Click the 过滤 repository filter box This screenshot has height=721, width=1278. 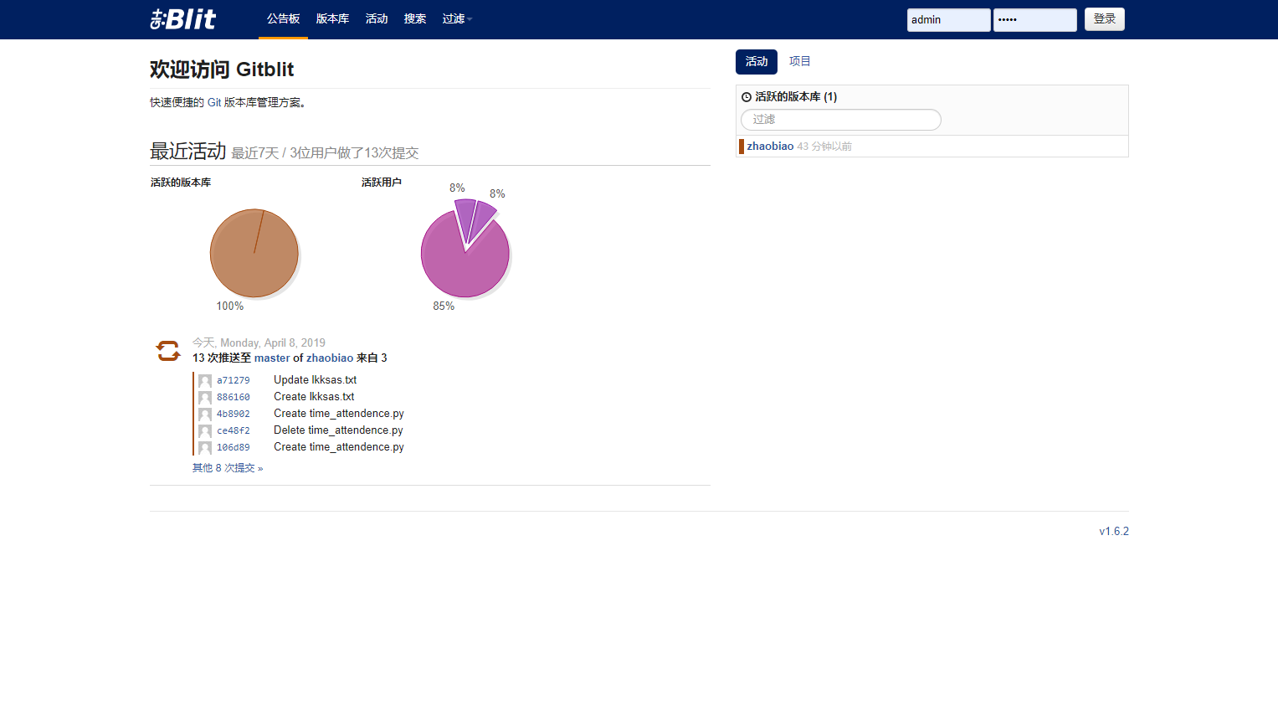pyautogui.click(x=841, y=120)
